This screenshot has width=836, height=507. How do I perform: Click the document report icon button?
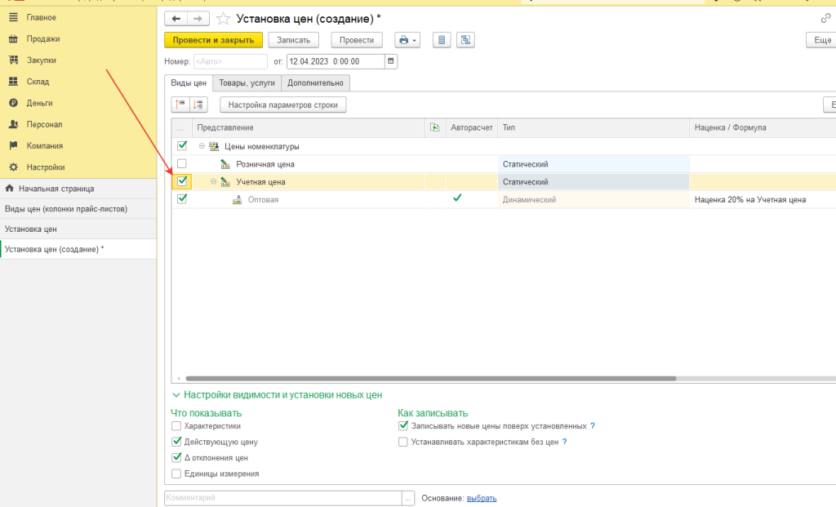(442, 40)
